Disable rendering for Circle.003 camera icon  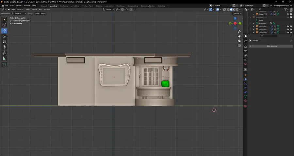click(291, 29)
